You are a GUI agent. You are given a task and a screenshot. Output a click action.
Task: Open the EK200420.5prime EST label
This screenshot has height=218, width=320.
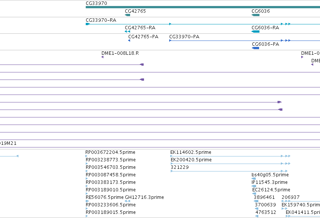pyautogui.click(x=191, y=160)
